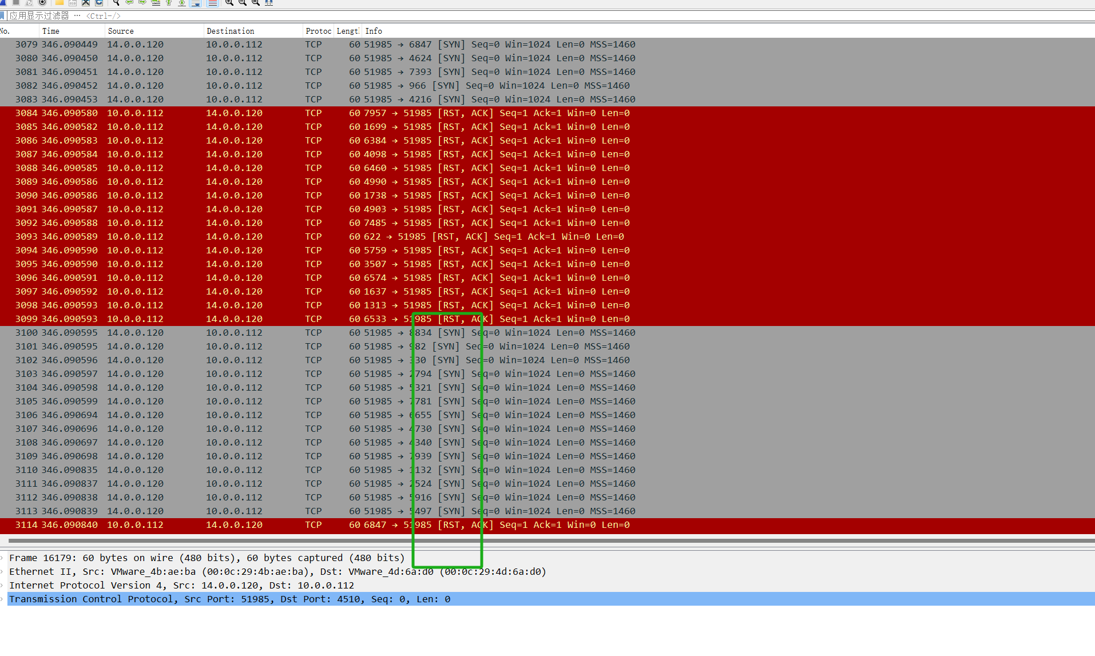The height and width of the screenshot is (656, 1095).
Task: Open a capture file with the folder icon
Action: (x=59, y=3)
